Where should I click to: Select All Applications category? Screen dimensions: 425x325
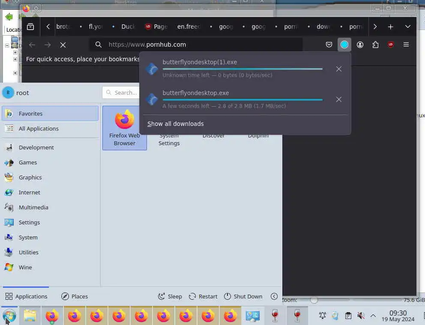point(50,128)
